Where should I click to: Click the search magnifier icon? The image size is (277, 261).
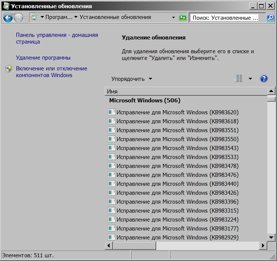(270, 17)
